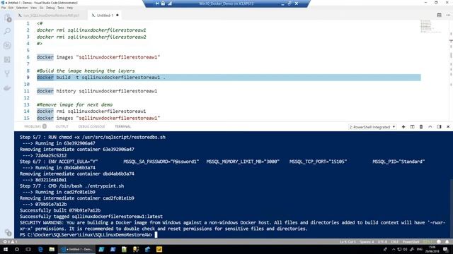453x254 pixels.
Task: Click line 14 docker rmi command
Action: (x=91, y=111)
